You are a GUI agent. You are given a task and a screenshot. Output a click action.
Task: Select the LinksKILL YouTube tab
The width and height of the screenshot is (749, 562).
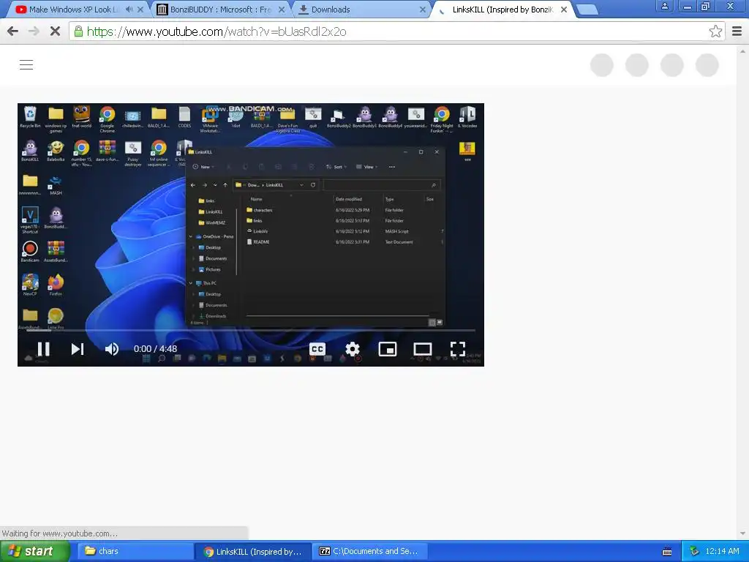pos(502,9)
